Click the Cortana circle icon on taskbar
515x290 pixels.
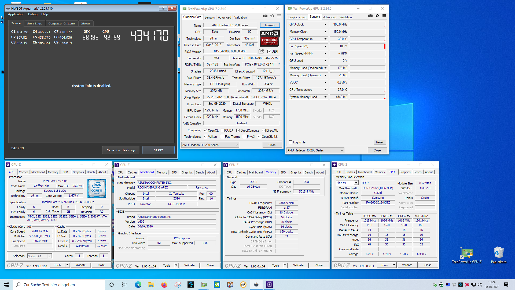112,285
